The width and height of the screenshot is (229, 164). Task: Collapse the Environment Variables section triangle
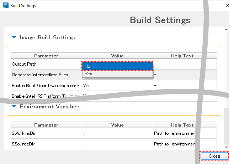pyautogui.click(x=14, y=106)
